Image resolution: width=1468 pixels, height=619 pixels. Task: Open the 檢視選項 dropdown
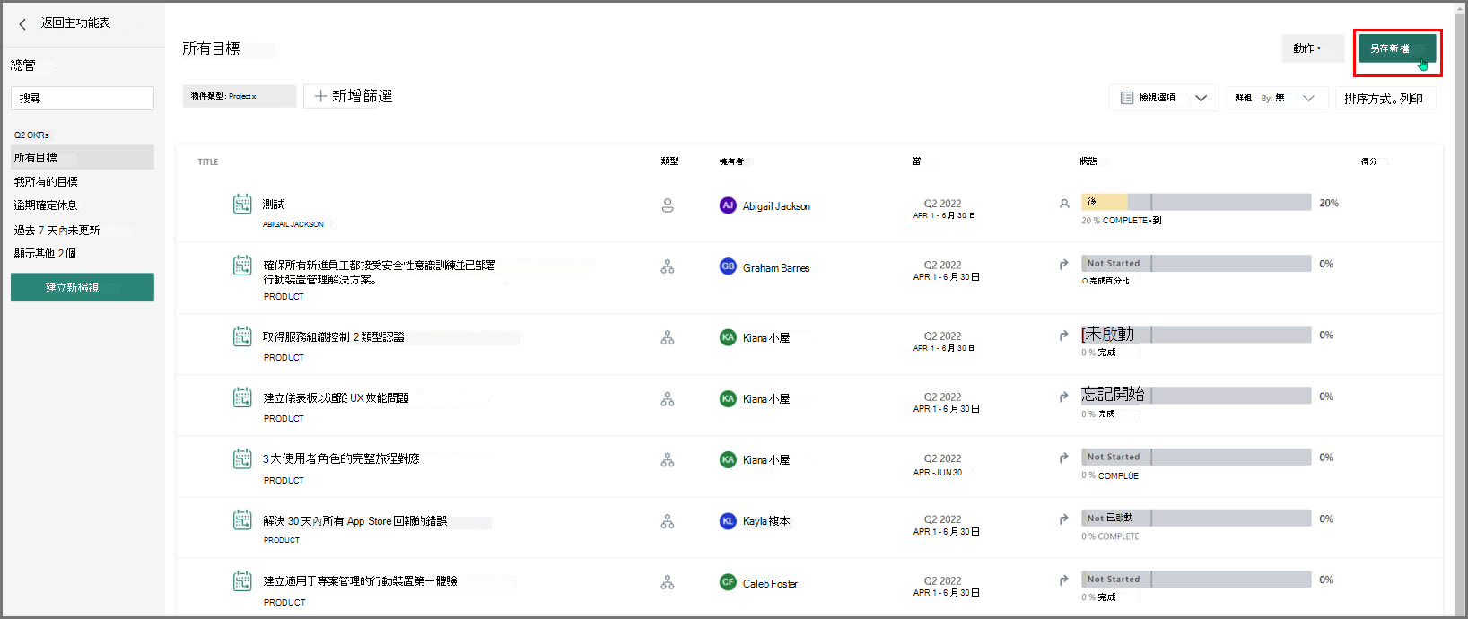click(1164, 98)
